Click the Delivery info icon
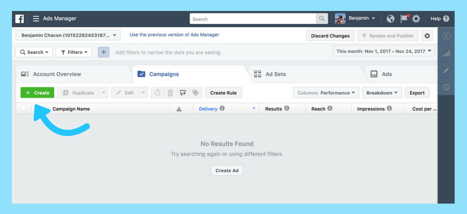Image resolution: width=467 pixels, height=214 pixels. click(222, 109)
